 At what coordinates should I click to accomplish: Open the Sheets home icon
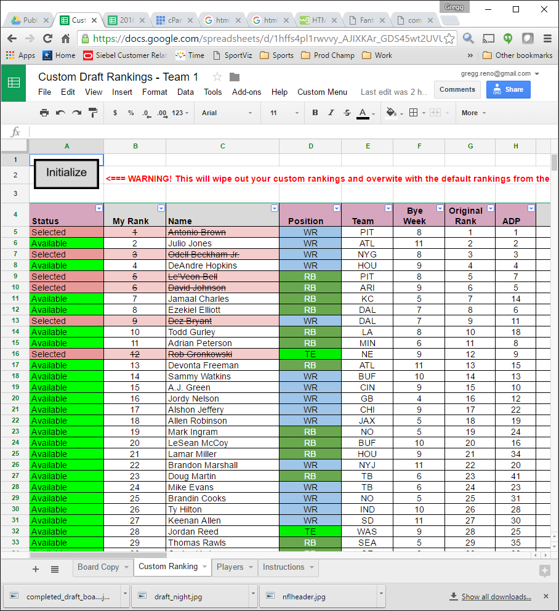point(14,83)
